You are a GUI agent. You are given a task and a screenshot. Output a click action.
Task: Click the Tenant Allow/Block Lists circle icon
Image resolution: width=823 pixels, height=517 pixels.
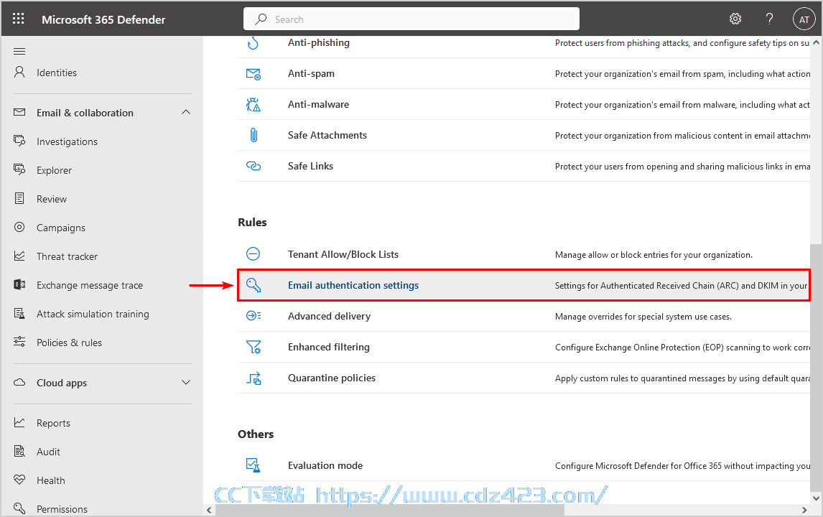[253, 254]
